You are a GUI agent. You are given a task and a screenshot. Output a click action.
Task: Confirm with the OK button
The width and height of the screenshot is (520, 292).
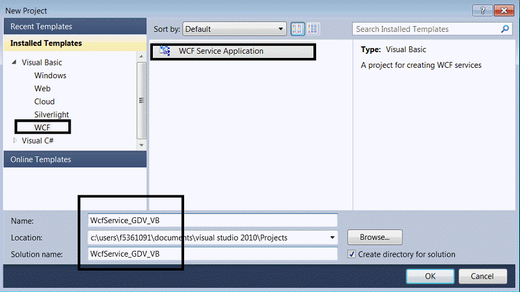(x=430, y=276)
